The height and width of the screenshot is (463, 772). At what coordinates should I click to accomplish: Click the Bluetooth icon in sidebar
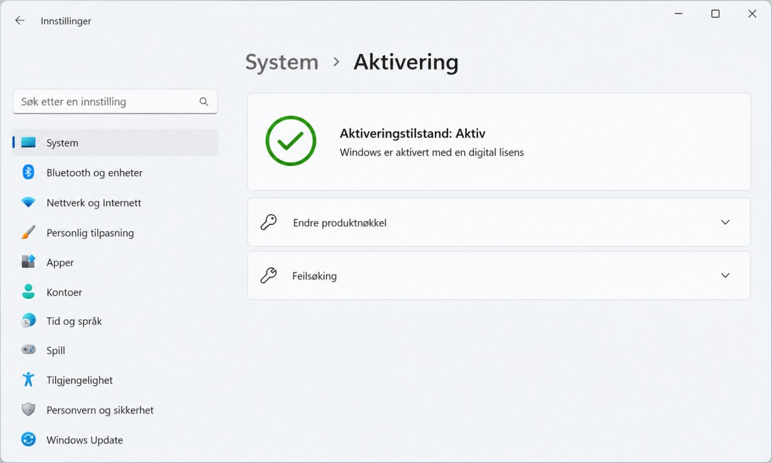[28, 172]
